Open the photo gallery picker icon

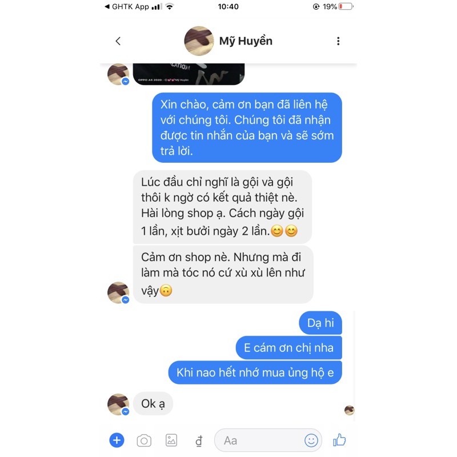(171, 440)
